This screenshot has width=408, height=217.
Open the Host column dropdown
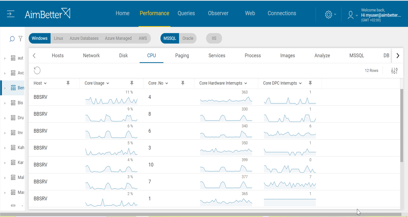point(45,83)
